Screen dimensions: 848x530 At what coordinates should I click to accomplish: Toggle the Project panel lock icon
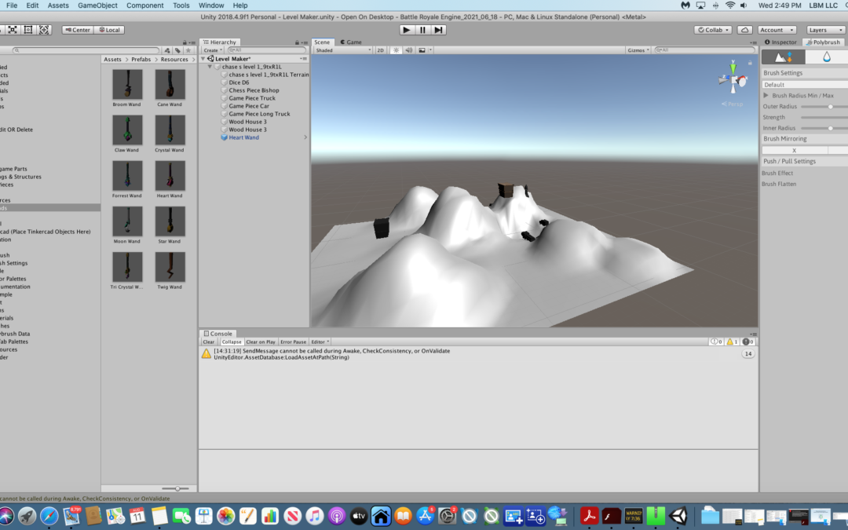[x=185, y=42]
